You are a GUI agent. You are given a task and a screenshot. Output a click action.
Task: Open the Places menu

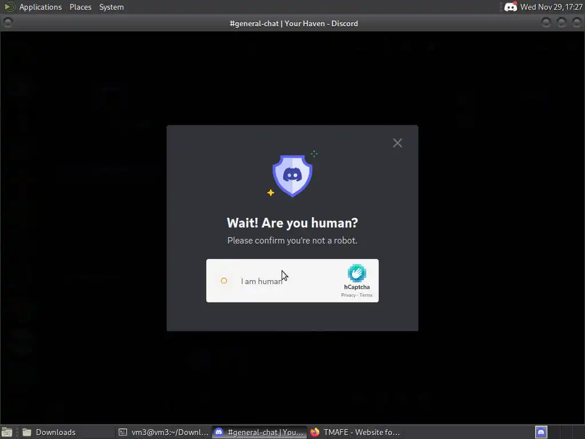pyautogui.click(x=81, y=7)
